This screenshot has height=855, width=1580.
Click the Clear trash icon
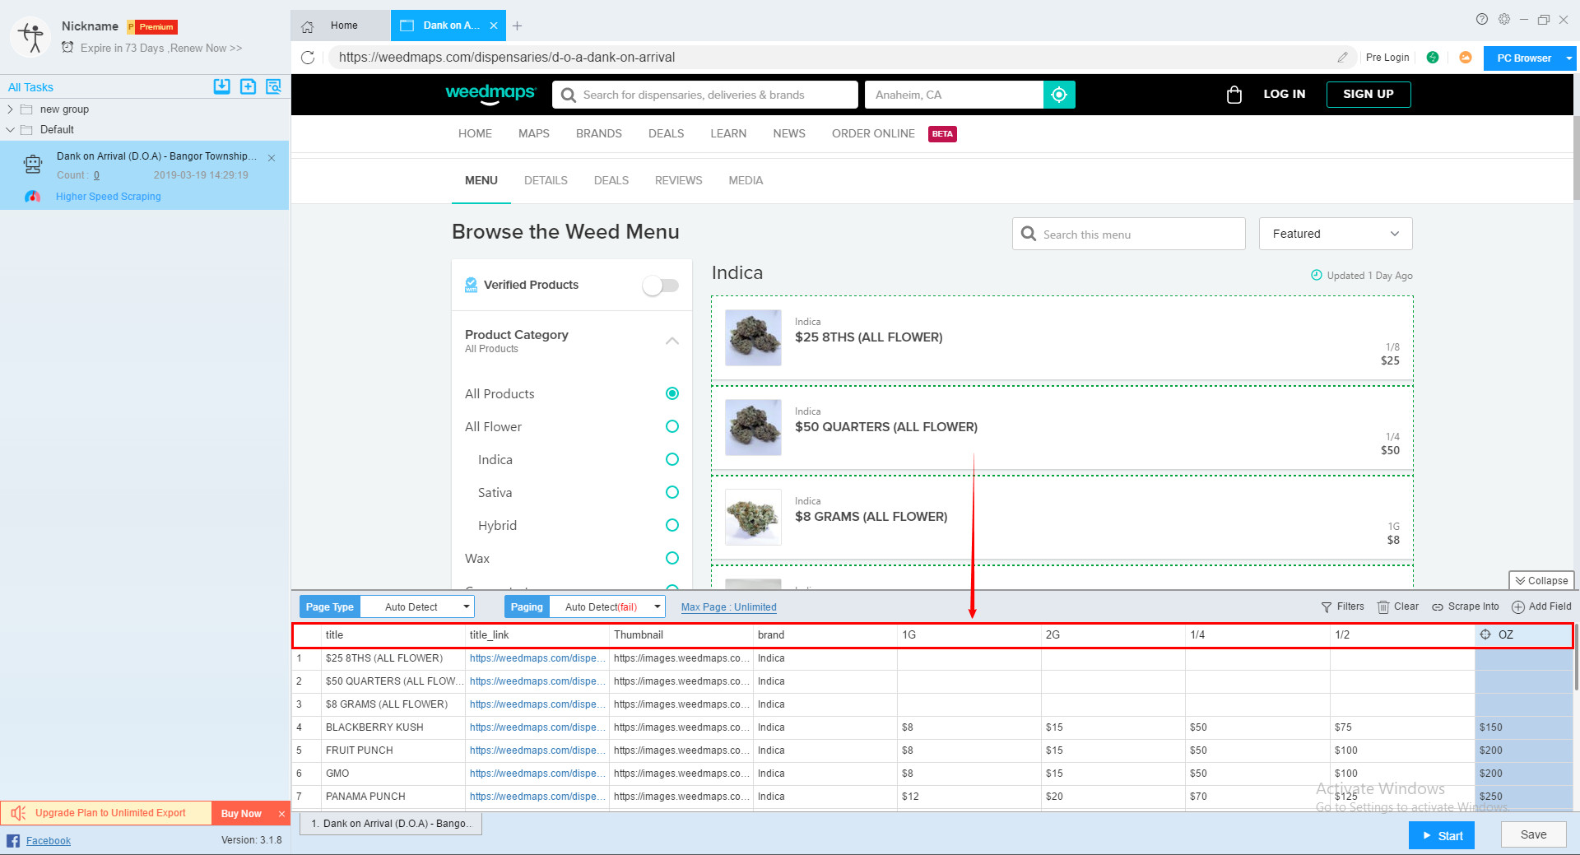tap(1383, 607)
